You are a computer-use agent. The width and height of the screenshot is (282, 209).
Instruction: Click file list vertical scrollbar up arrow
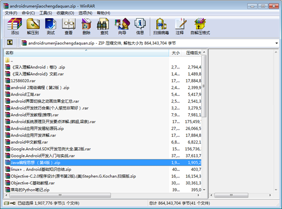[x=204, y=52]
